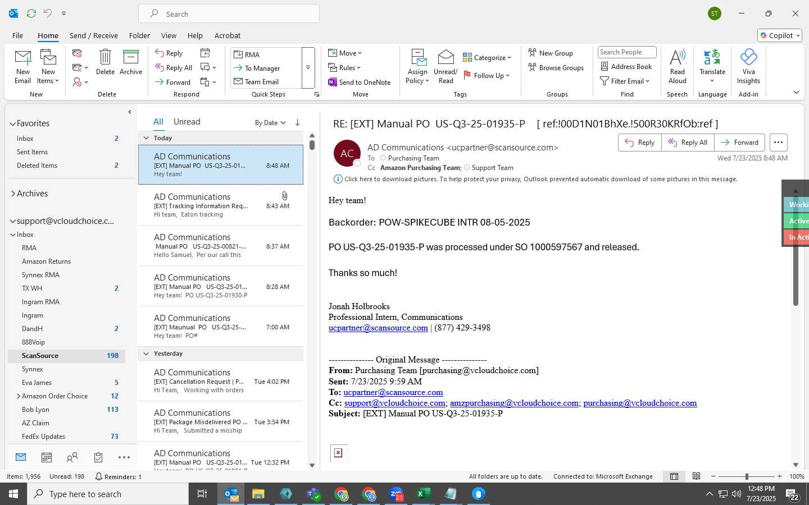Switch to Normal view in status bar
Screen dimensions: 809x505
point(674,476)
